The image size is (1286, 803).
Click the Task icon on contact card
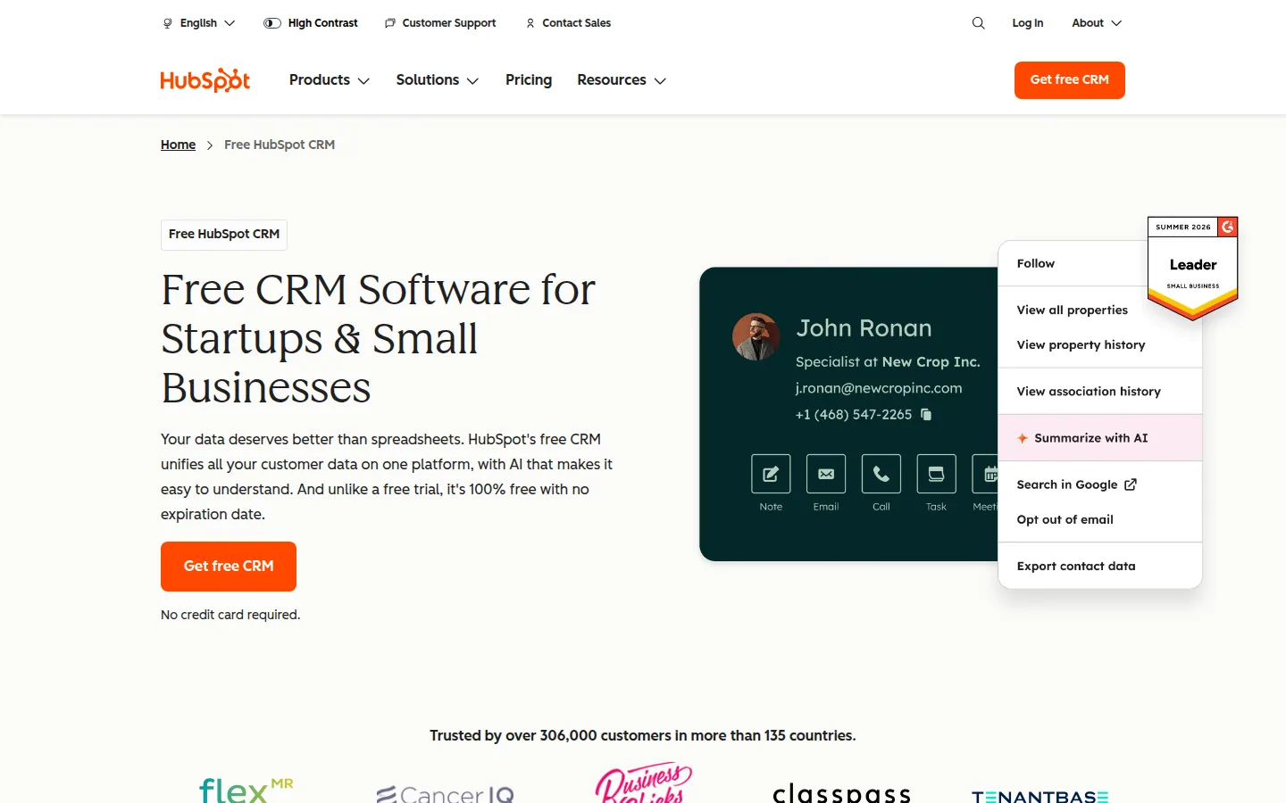(x=936, y=474)
